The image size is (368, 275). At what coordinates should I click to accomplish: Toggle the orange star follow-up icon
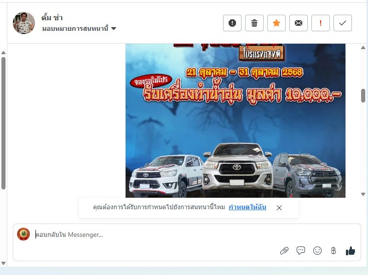point(276,23)
